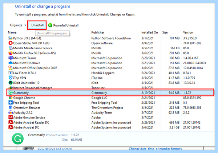Sort by the Name column header

pos(12,33)
